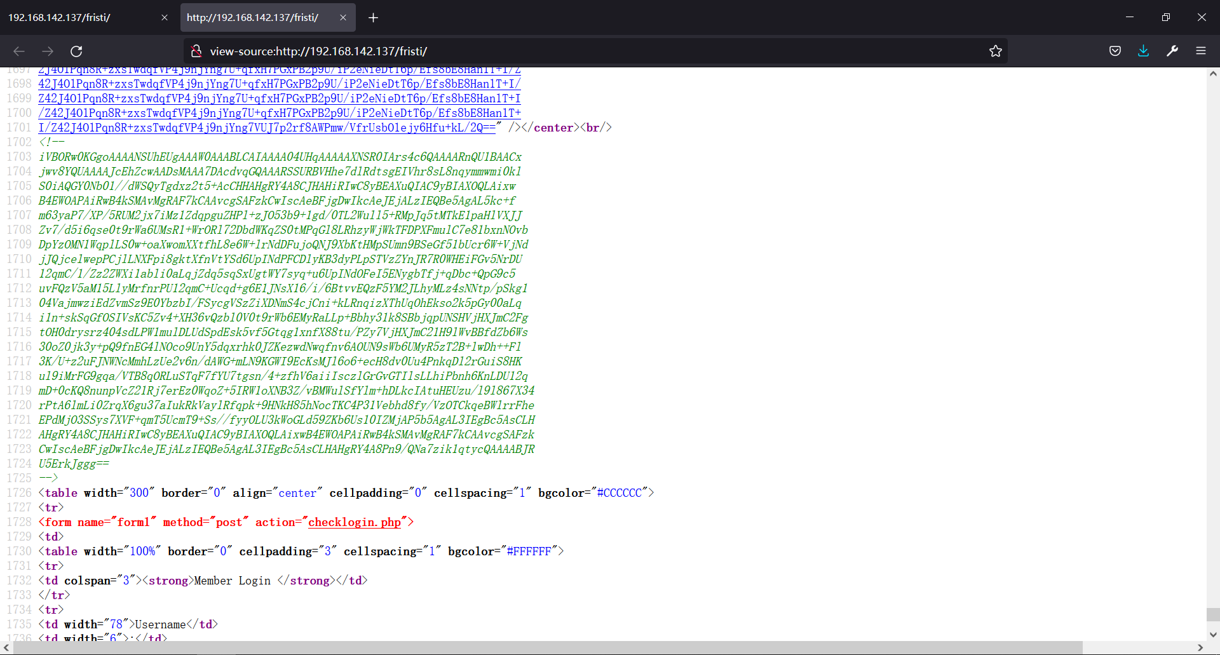Click the comment closing --> on line 1725
The height and width of the screenshot is (655, 1220).
[48, 478]
